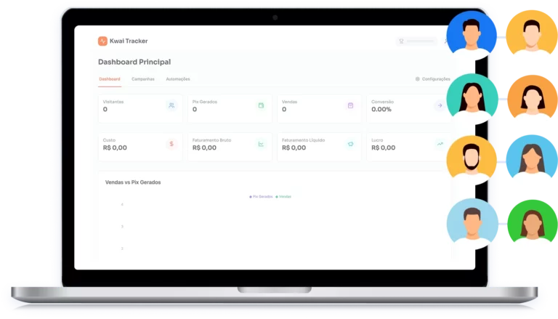Select the 'Vendas vs Pix Gerados' title
The image size is (558, 319).
[x=133, y=182]
